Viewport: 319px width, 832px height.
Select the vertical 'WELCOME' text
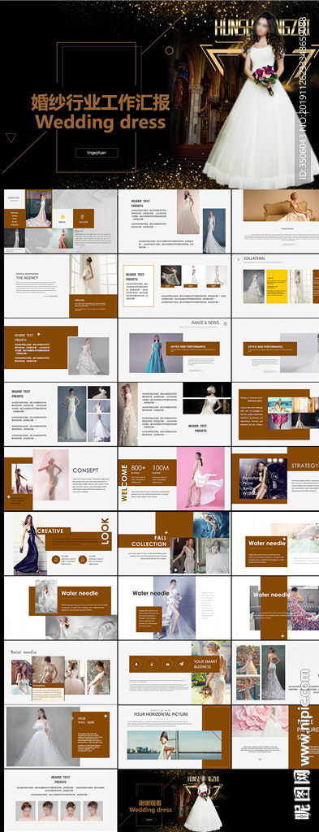coord(124,483)
